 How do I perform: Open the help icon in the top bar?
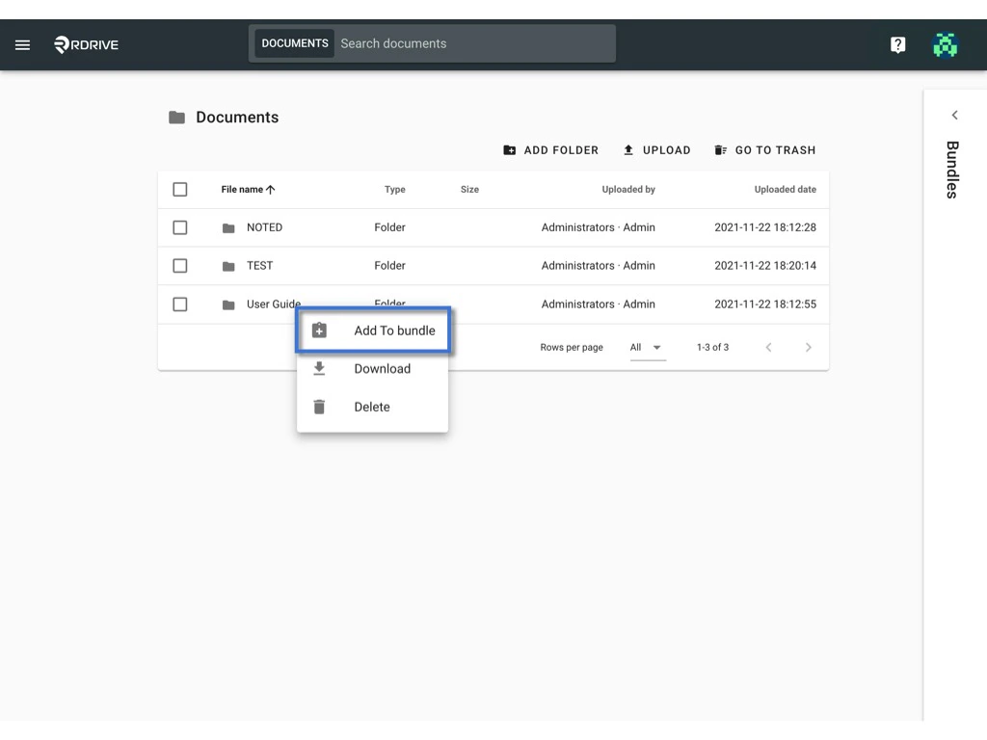897,44
